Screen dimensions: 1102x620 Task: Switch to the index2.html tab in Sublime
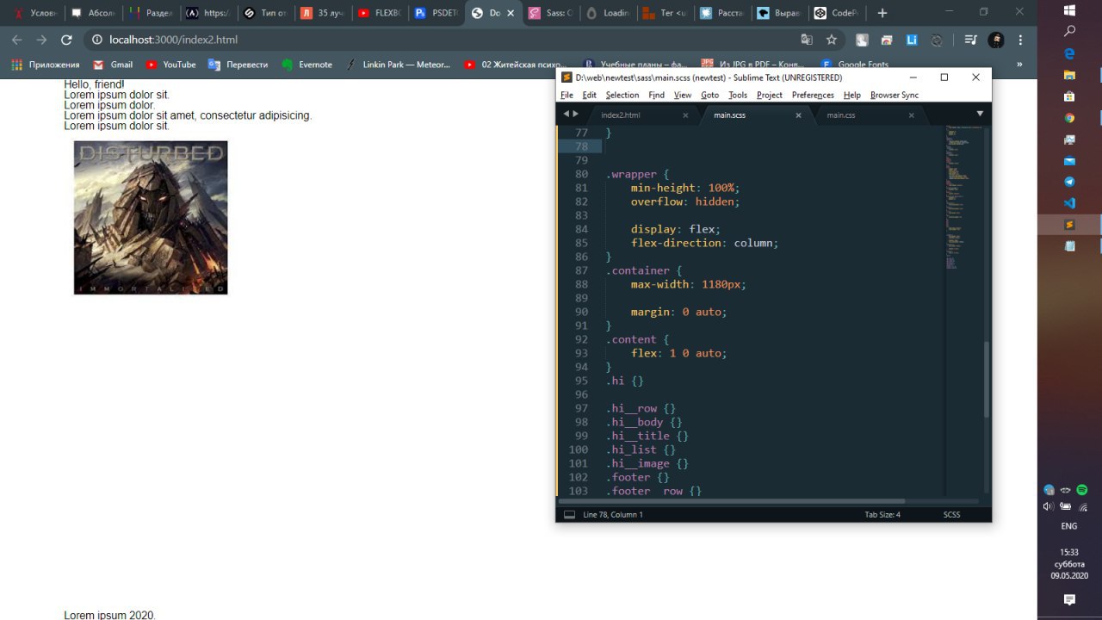coord(621,115)
